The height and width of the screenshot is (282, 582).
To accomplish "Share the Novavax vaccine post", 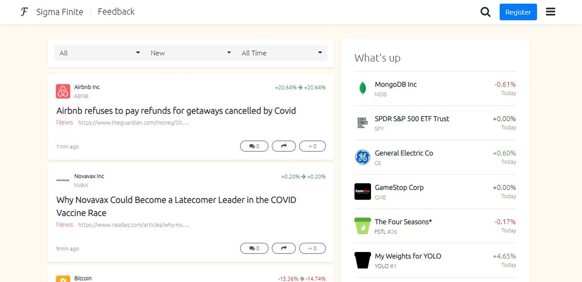I will pyautogui.click(x=284, y=248).
